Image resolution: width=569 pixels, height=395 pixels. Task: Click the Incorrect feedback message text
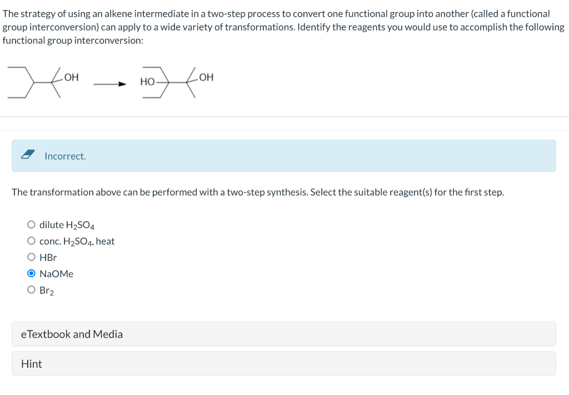pyautogui.click(x=65, y=156)
